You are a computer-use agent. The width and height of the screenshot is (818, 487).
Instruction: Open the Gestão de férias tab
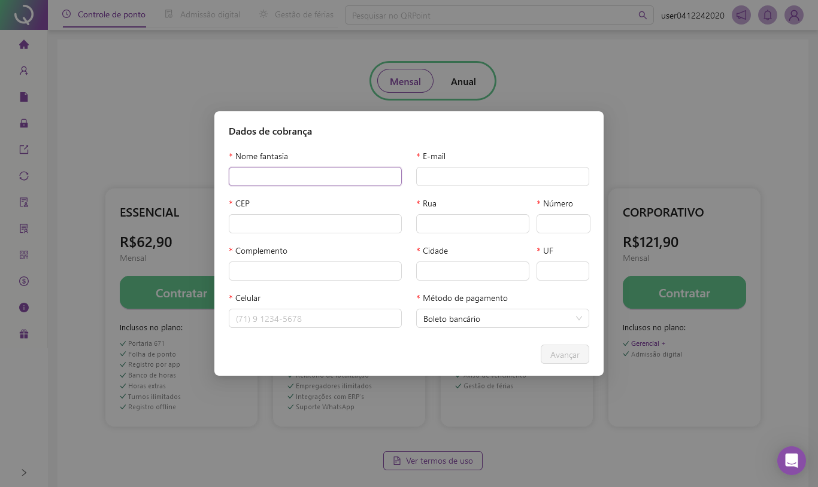pos(296,14)
